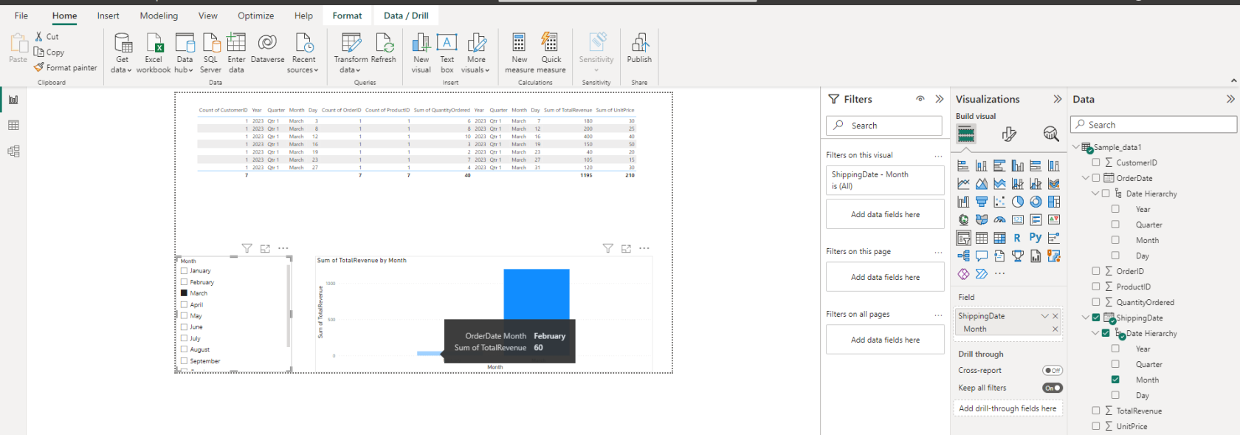Pick the scatter chart visual
Viewport: 1240px width, 435px height.
click(999, 202)
